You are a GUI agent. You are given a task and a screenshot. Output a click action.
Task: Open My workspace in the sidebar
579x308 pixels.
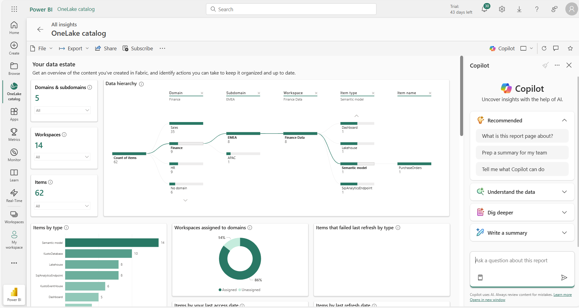coord(14,240)
